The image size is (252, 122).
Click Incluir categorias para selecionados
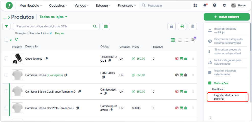click(x=227, y=62)
